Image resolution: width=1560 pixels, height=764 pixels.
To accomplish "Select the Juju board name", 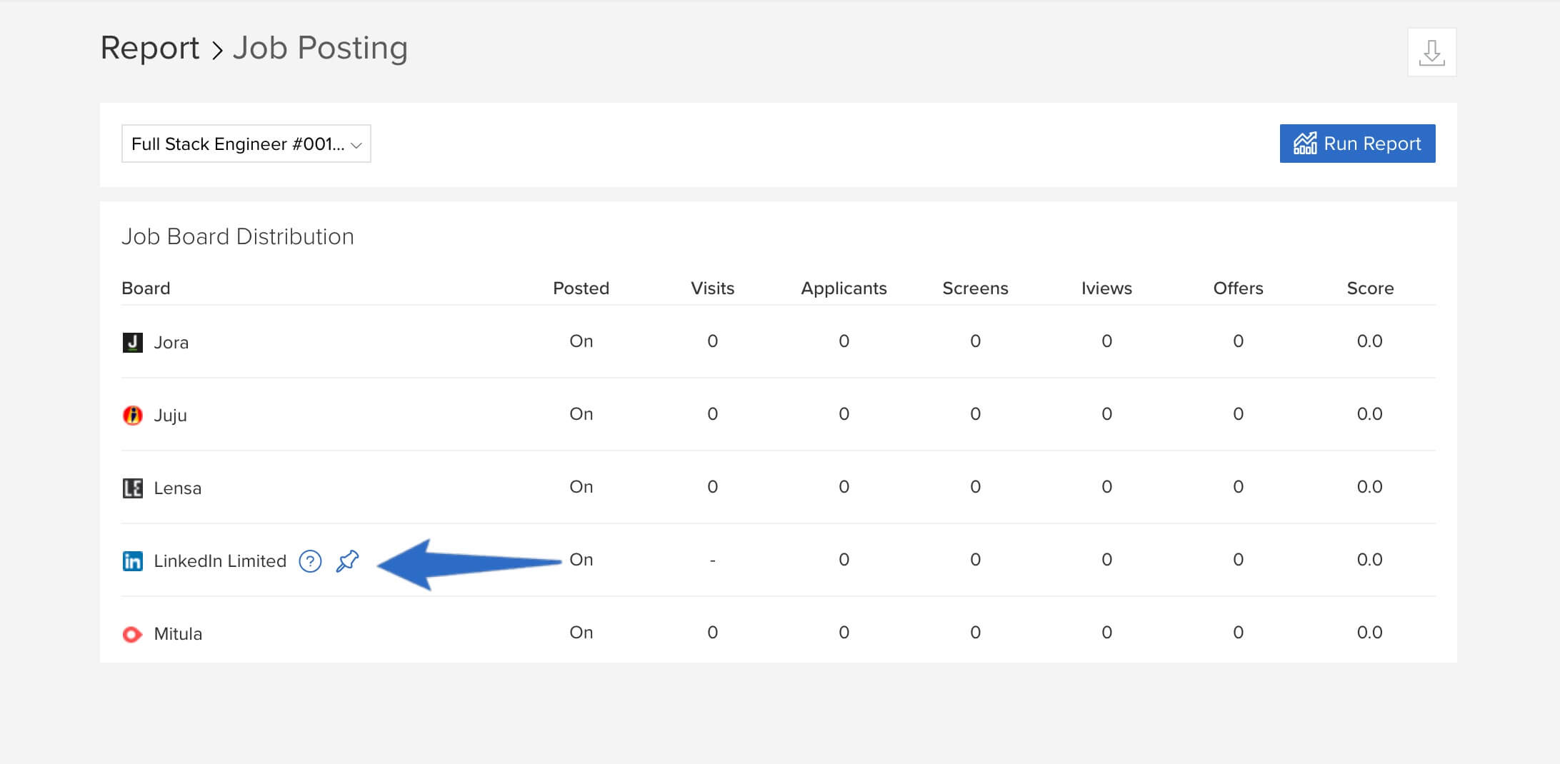I will tap(170, 416).
